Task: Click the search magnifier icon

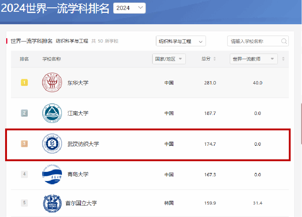Action: 284,41
